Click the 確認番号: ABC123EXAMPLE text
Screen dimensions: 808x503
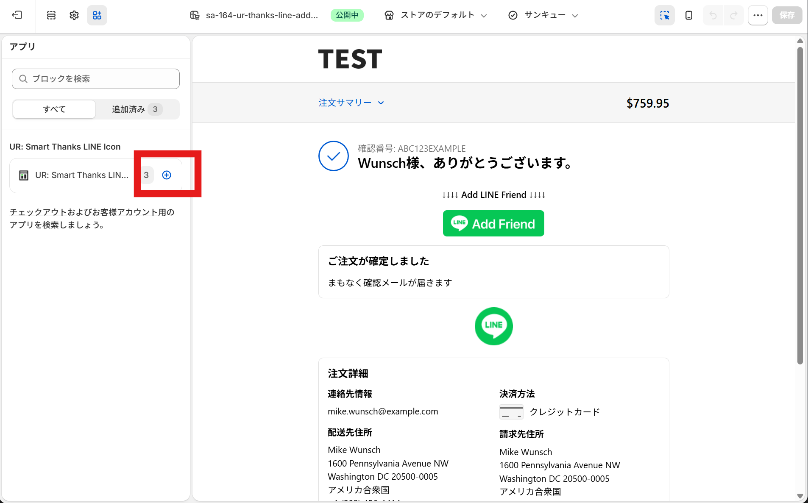click(412, 149)
